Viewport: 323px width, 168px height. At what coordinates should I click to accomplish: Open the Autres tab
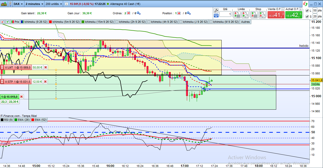[245, 22]
